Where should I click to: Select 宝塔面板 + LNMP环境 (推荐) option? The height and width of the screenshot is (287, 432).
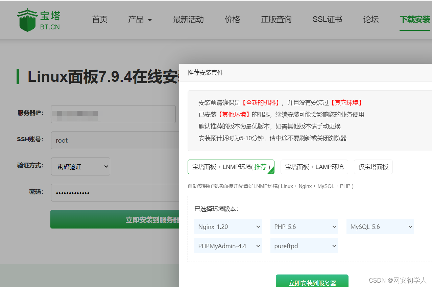click(x=231, y=167)
